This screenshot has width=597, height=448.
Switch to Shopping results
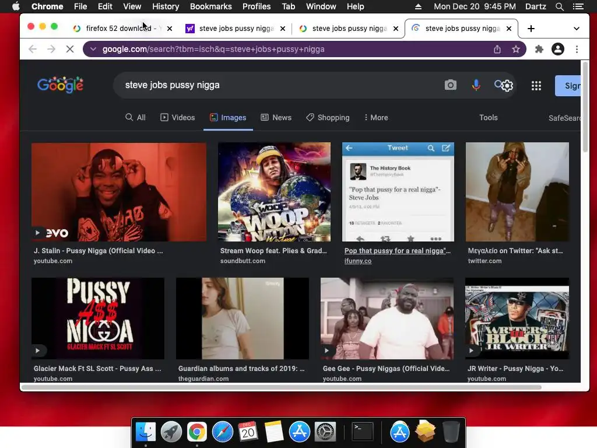point(328,117)
